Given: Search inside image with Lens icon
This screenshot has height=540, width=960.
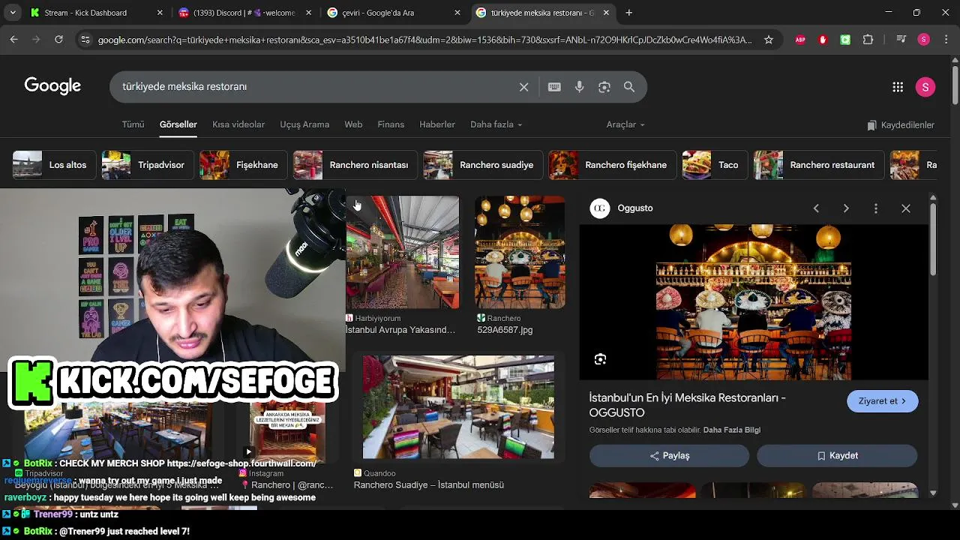Looking at the screenshot, I should [600, 359].
